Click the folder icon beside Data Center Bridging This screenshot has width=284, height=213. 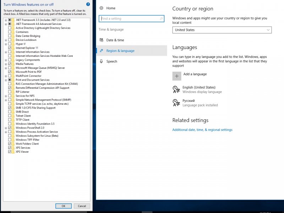[x=13, y=36]
